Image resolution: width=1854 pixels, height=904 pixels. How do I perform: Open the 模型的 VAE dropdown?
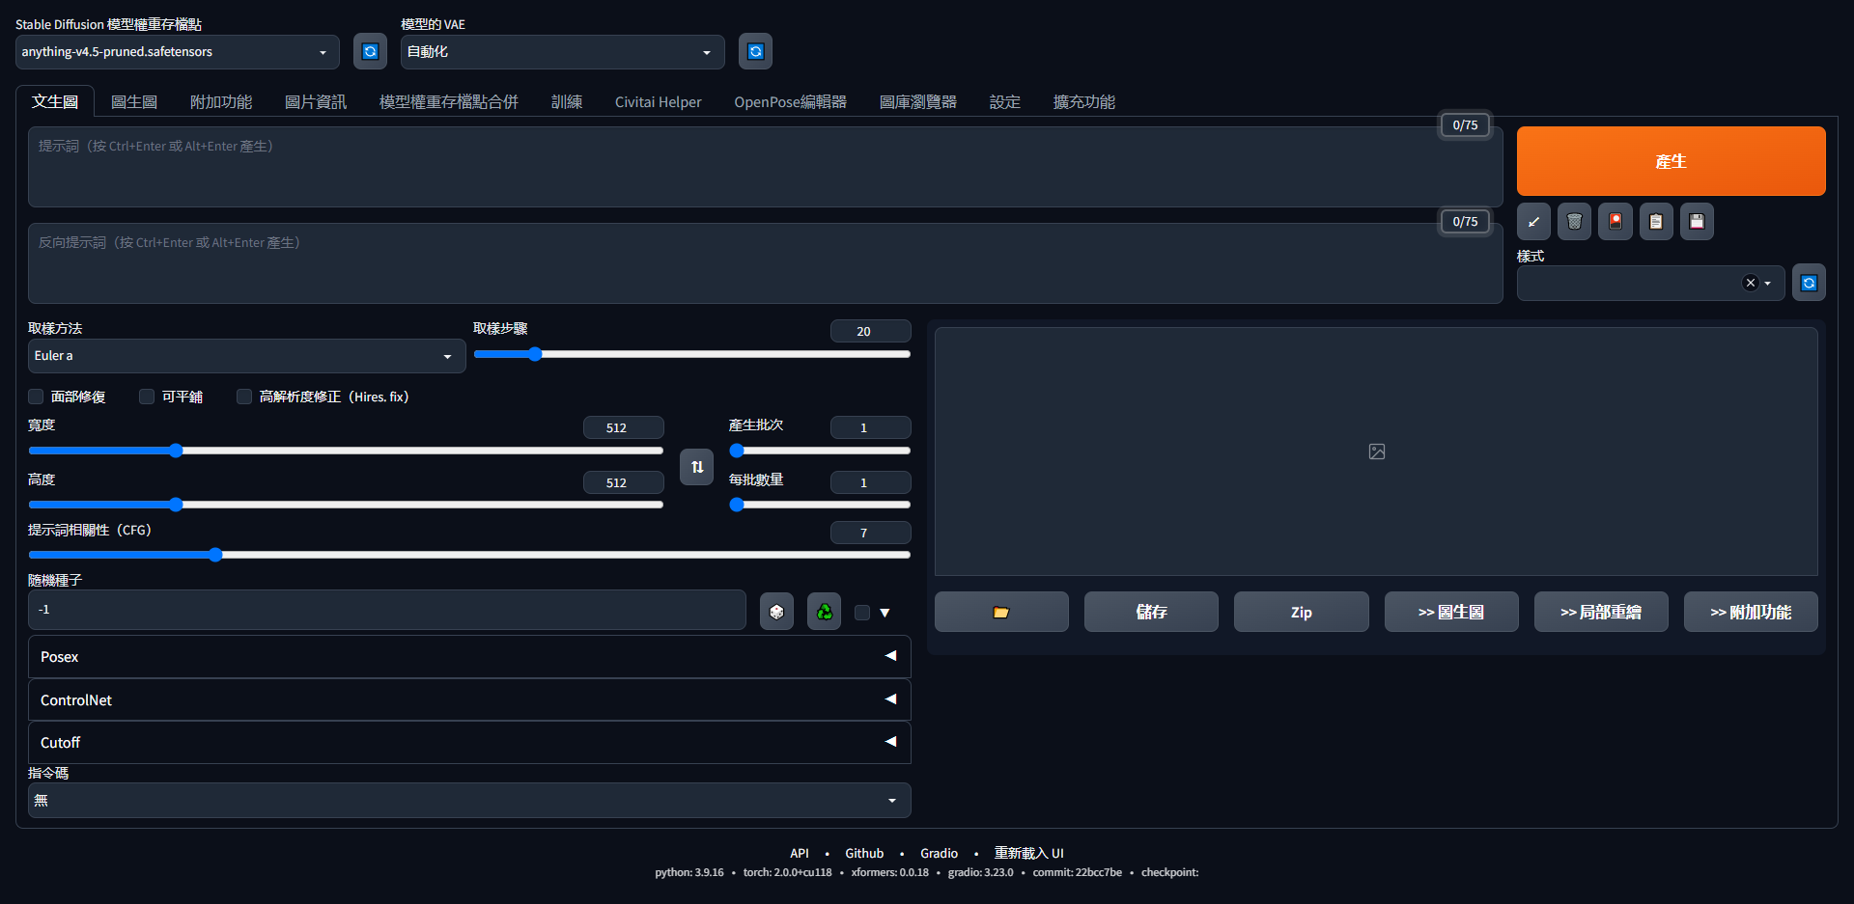point(563,52)
